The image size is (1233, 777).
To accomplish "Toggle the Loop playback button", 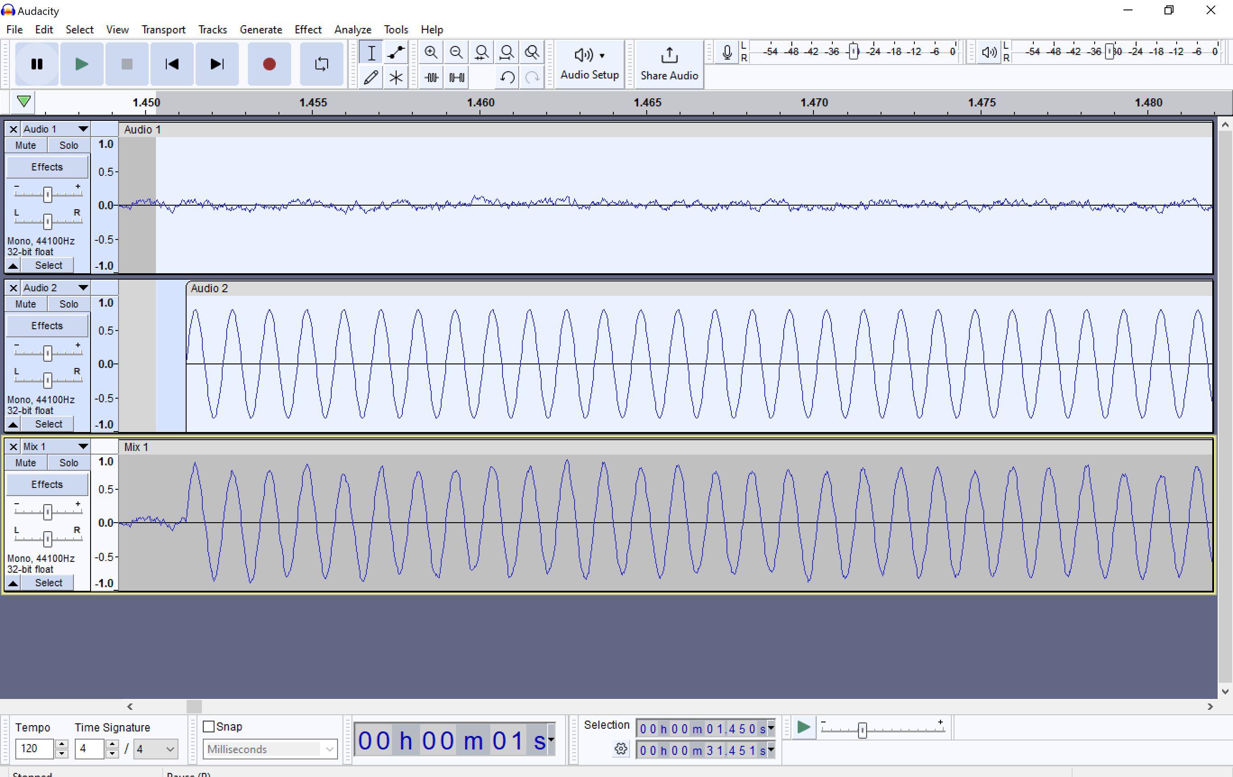I will tap(322, 64).
